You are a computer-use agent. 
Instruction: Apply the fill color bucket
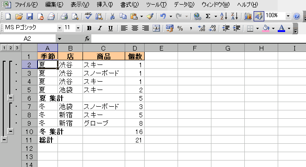[266, 28]
